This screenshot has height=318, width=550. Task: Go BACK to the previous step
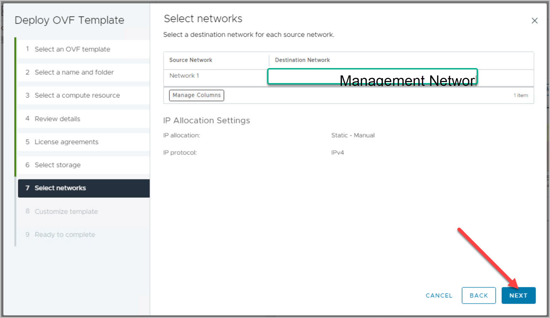[x=478, y=295]
